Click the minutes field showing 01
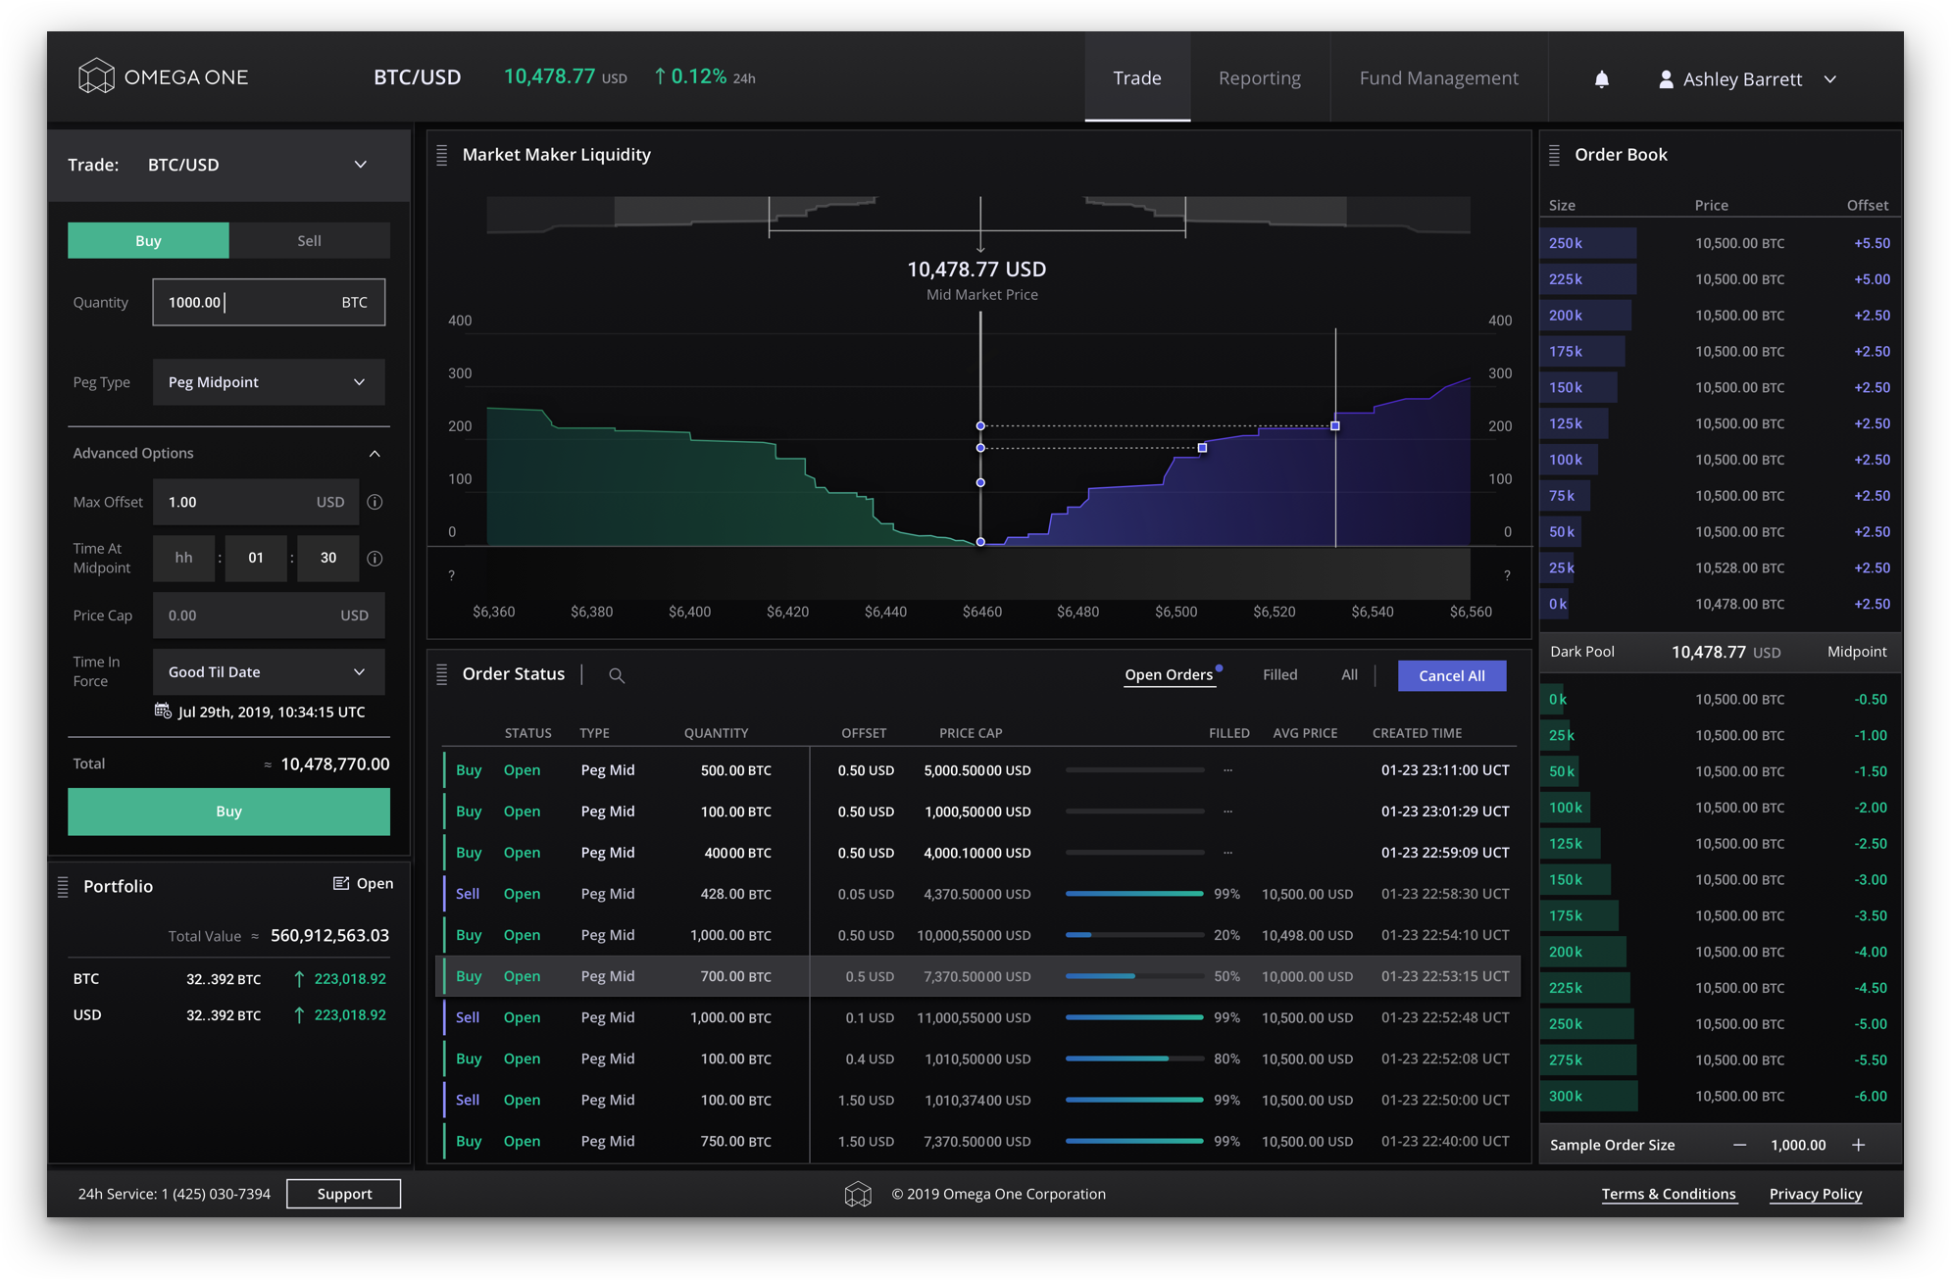This screenshot has height=1280, width=1951. click(256, 558)
